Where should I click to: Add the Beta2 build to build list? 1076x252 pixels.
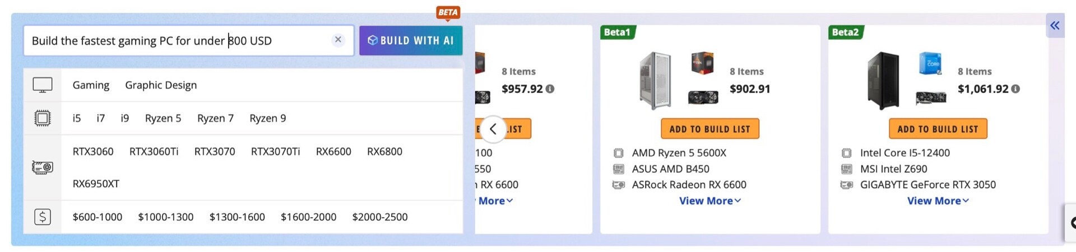[x=938, y=129]
